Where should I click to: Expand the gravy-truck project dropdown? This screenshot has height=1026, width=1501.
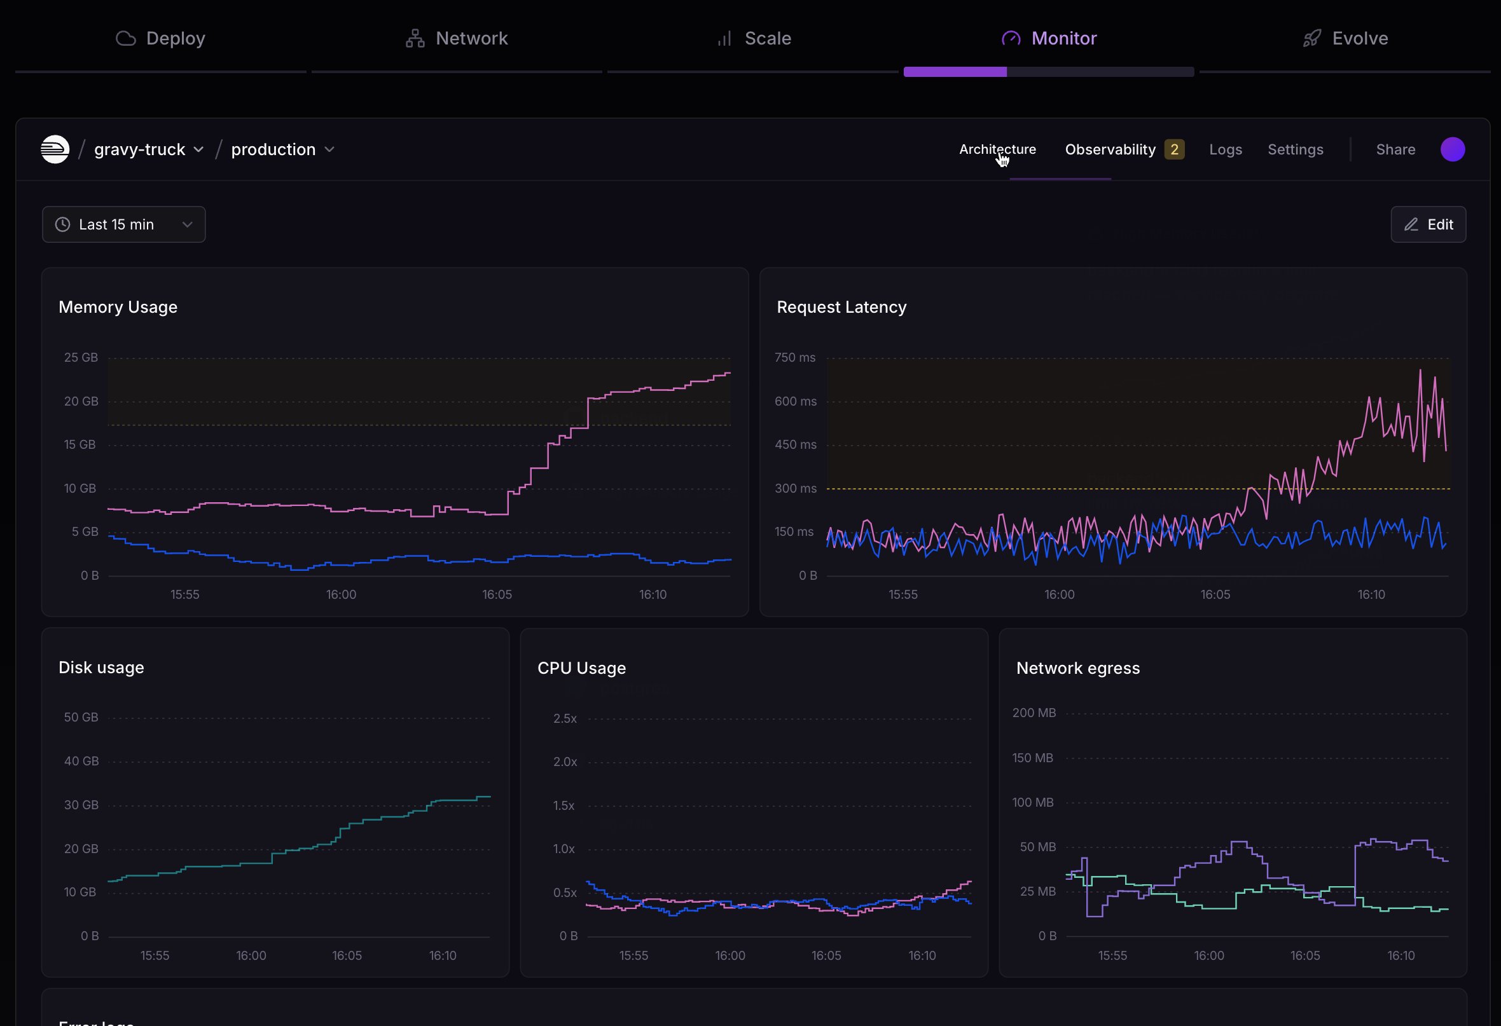pyautogui.click(x=149, y=149)
